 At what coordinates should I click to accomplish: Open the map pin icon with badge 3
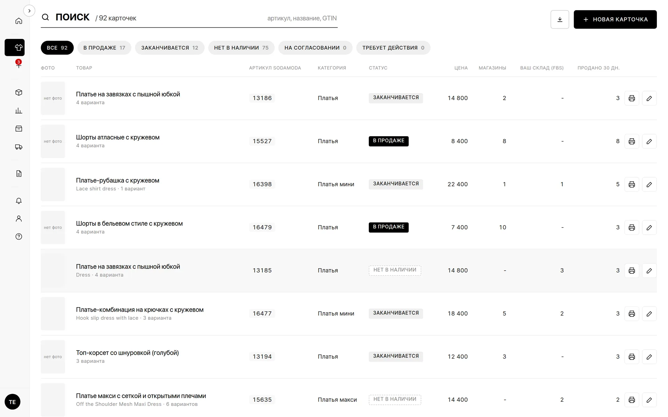pyautogui.click(x=19, y=64)
